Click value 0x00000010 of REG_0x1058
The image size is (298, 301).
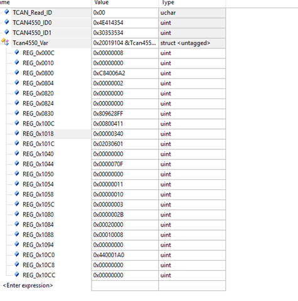pyautogui.click(x=108, y=194)
